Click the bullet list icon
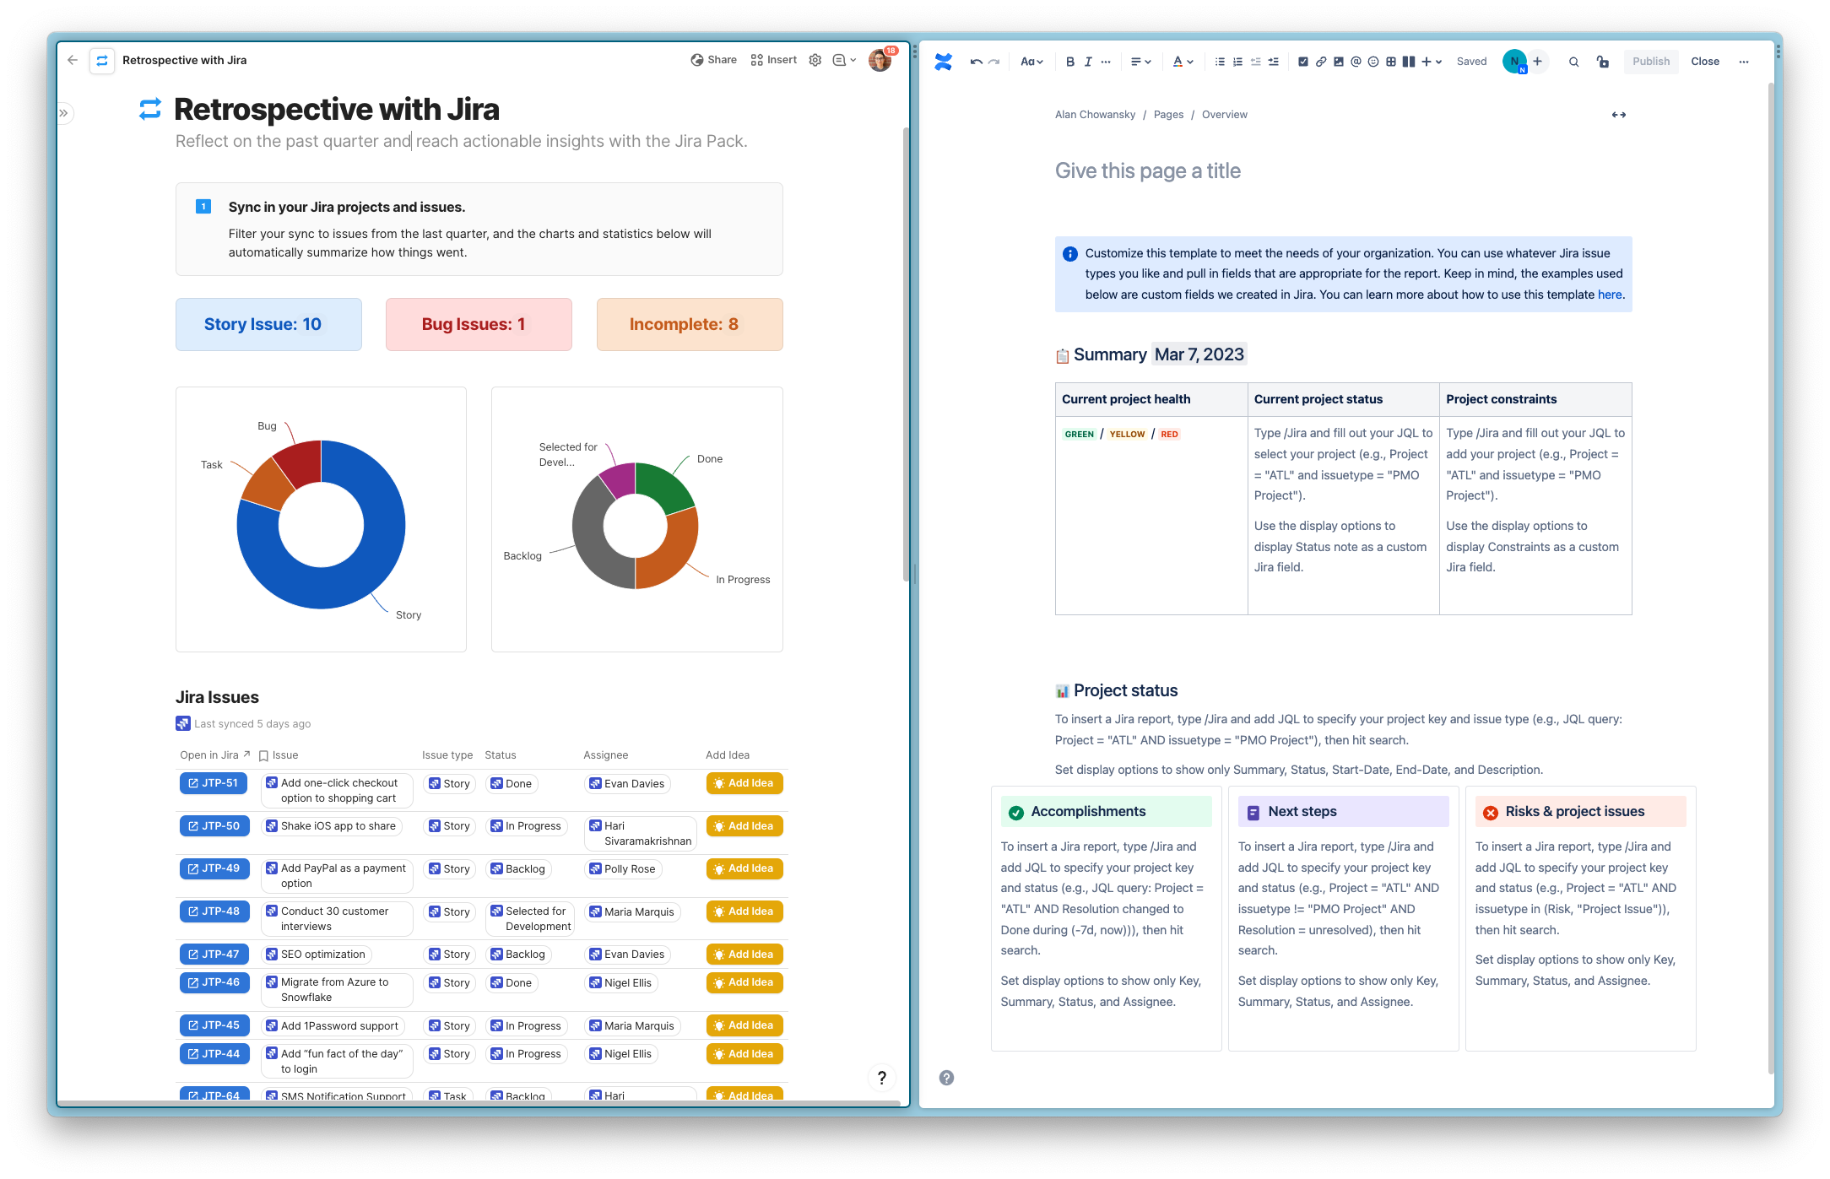 (1220, 62)
